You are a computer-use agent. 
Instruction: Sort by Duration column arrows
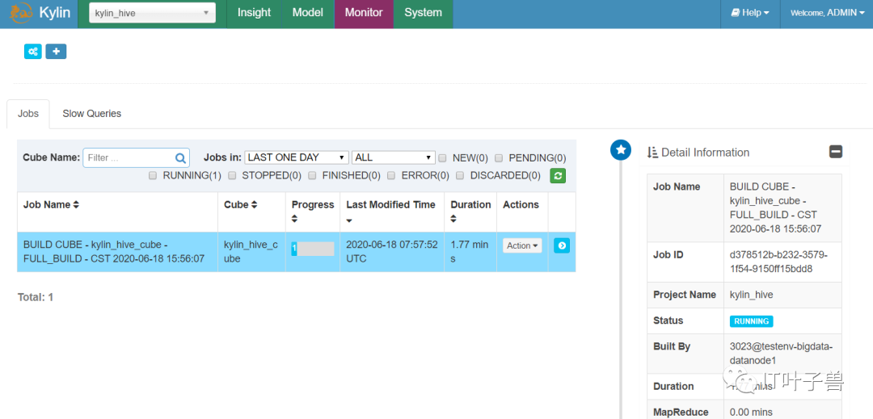coord(453,220)
